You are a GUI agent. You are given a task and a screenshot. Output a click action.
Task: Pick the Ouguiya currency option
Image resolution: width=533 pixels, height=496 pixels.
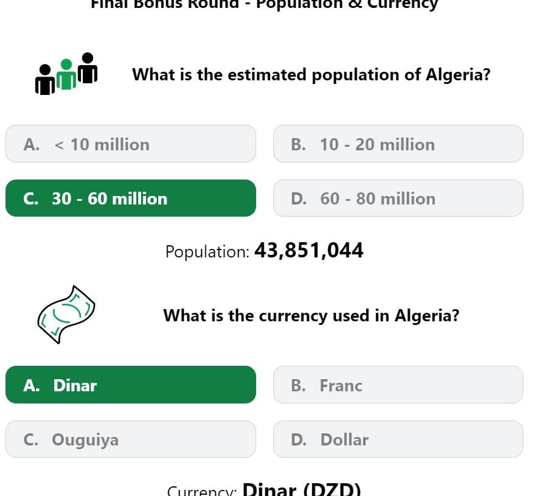(x=131, y=439)
